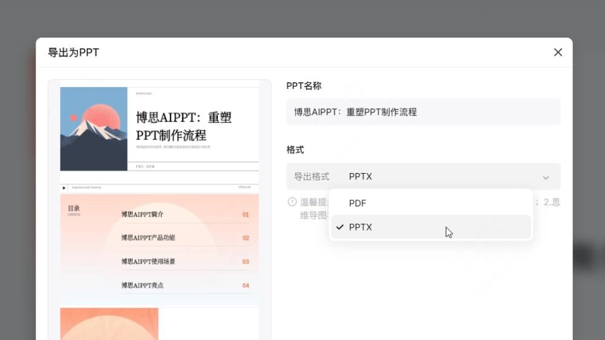Click number 04 in the 目录 slide
605x340 pixels.
246,286
